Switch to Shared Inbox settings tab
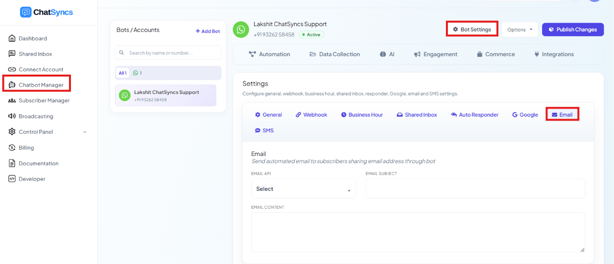This screenshot has height=264, width=614. click(417, 115)
